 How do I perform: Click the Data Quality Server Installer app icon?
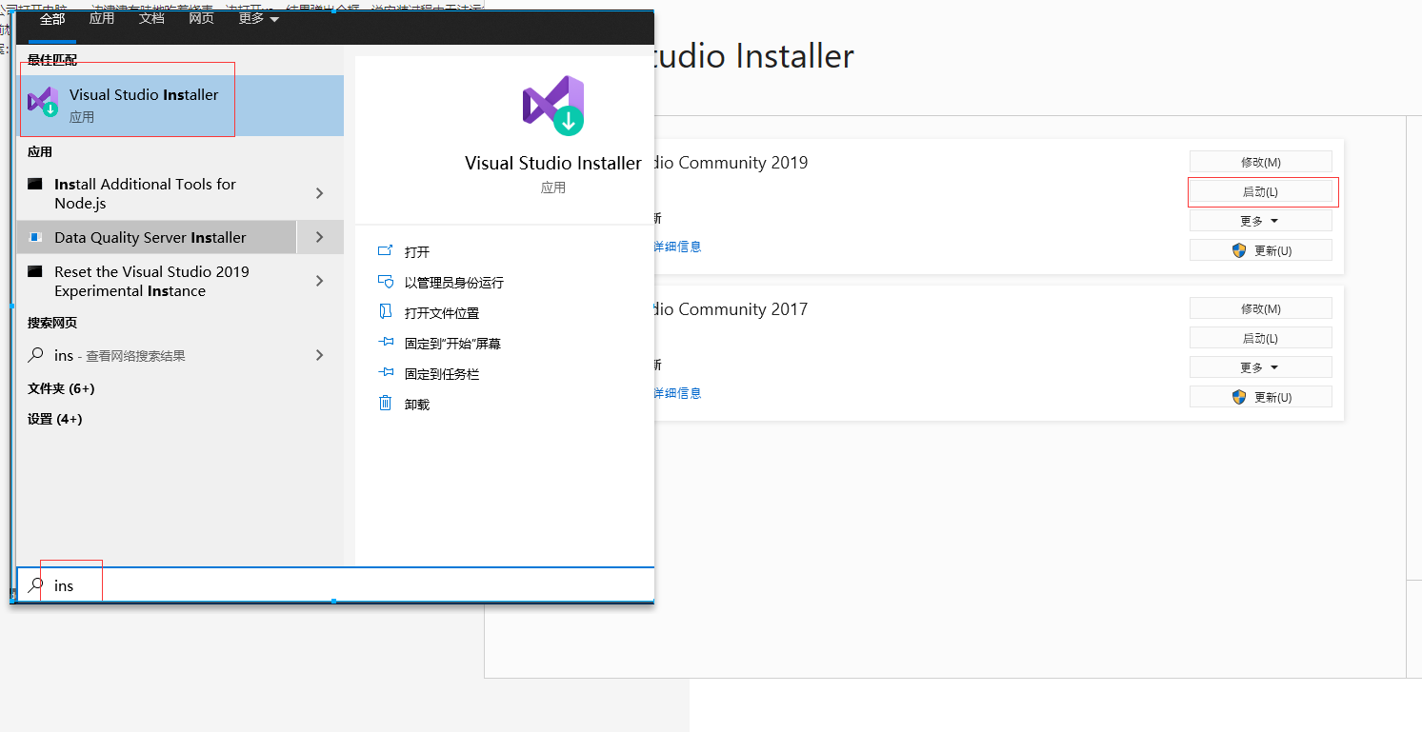point(34,236)
